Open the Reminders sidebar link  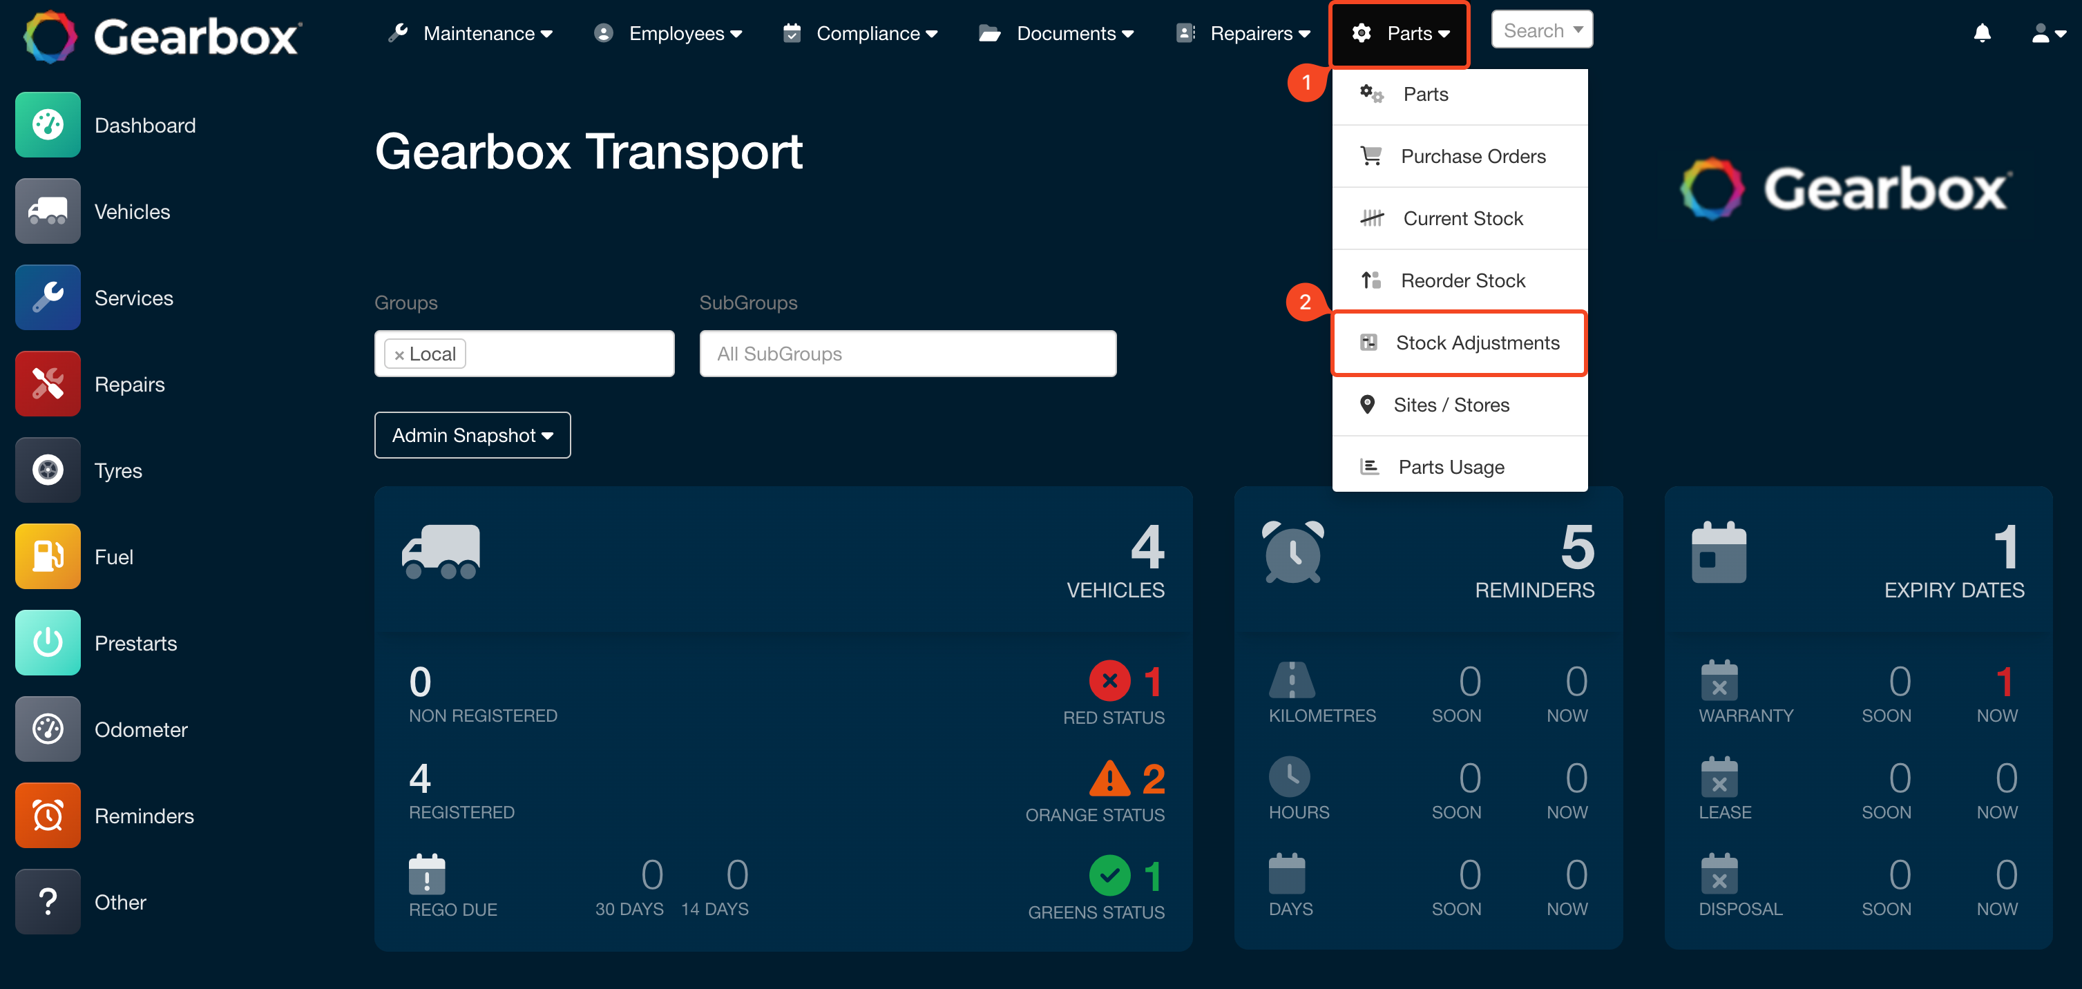144,816
